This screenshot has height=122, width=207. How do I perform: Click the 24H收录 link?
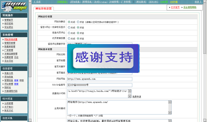(x=164, y=2)
